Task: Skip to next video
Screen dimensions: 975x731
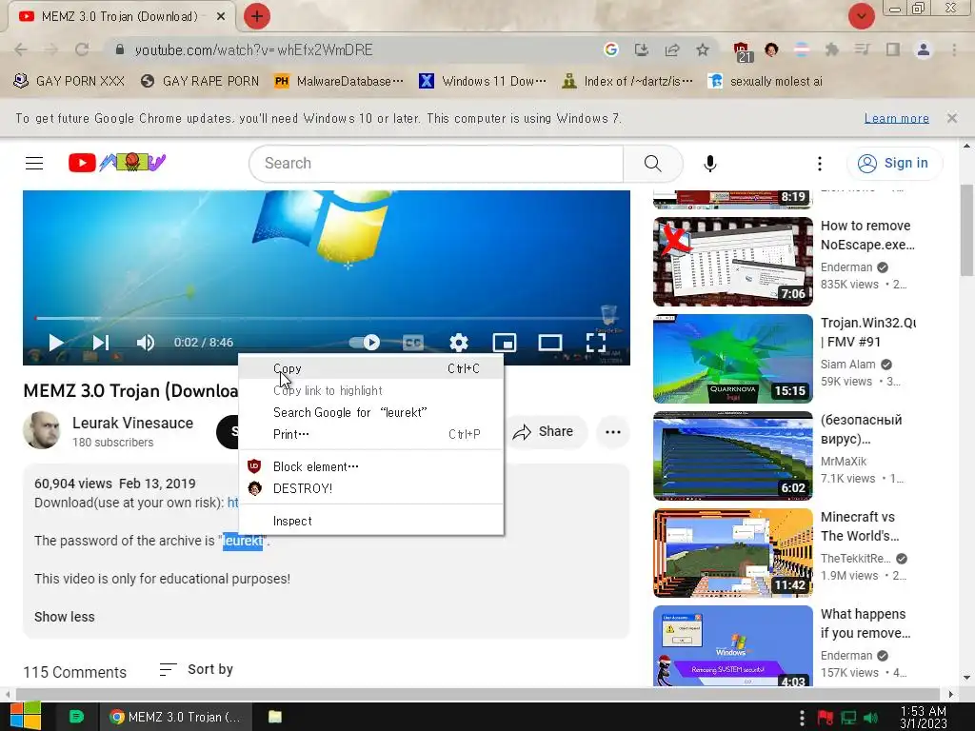Action: pos(100,343)
